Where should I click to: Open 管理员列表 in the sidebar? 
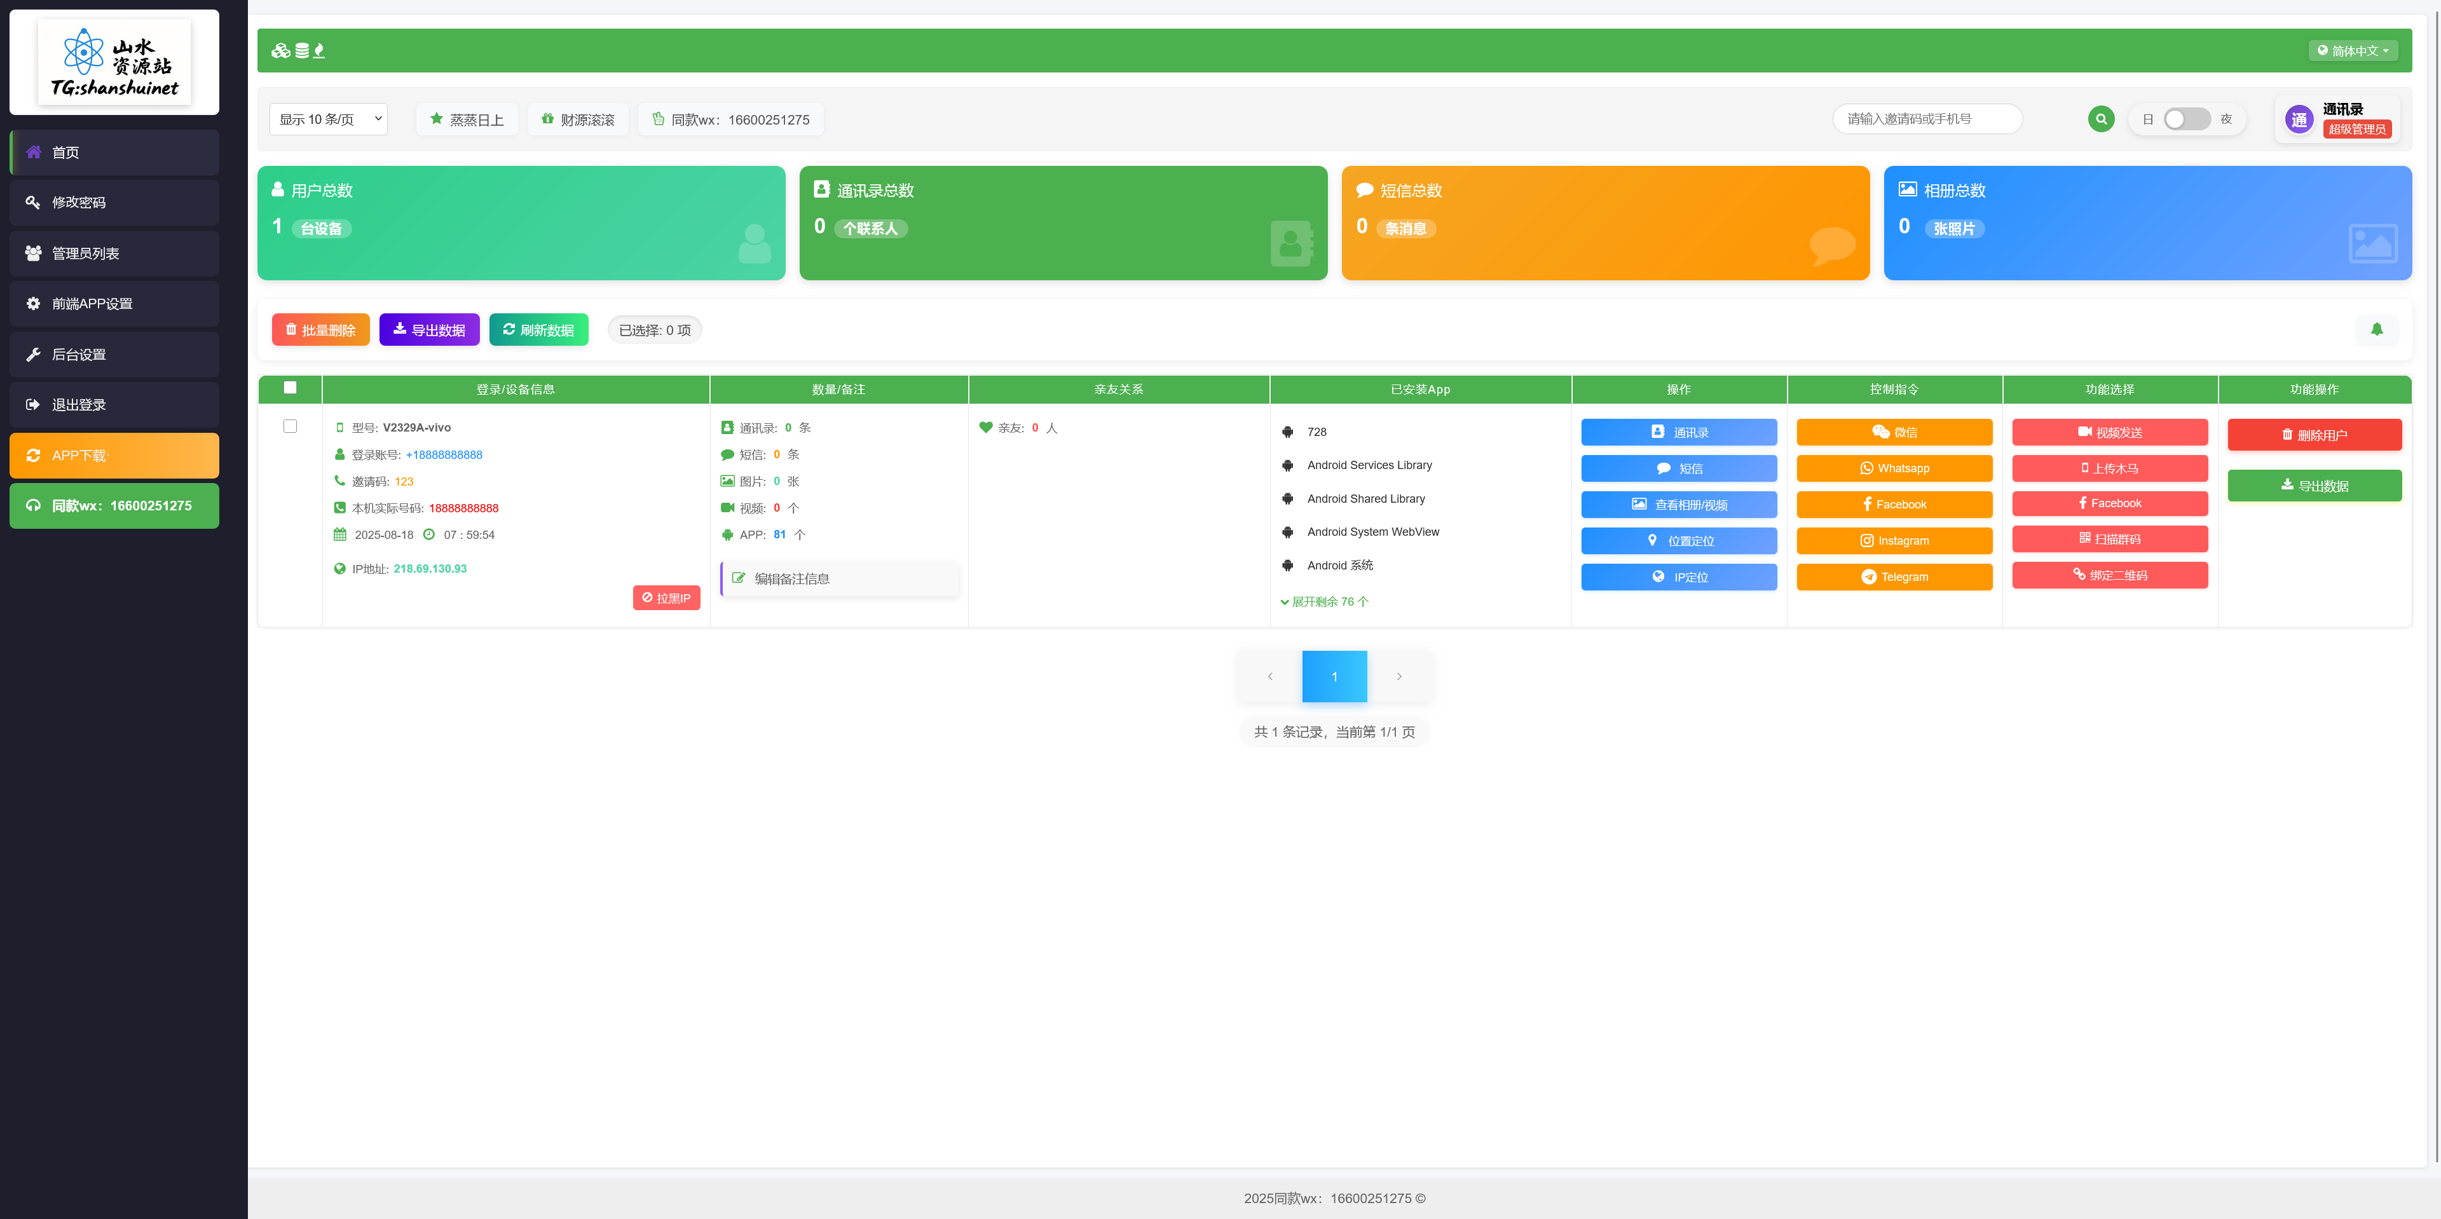[x=114, y=254]
